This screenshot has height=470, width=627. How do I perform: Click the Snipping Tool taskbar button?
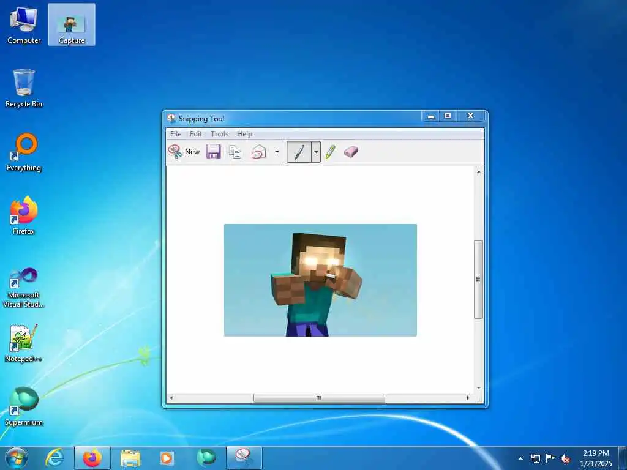(244, 458)
